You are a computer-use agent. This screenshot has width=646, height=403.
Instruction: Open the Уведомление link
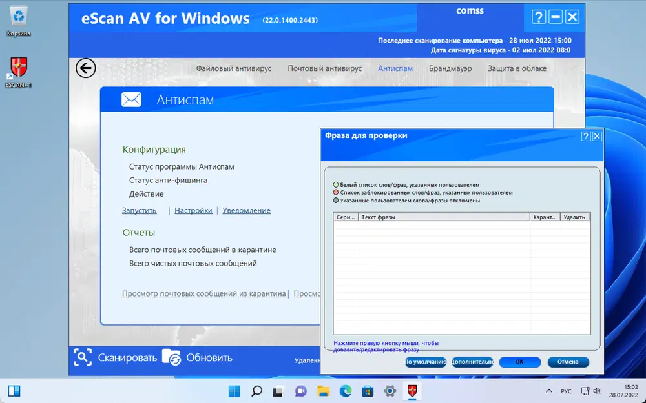tap(246, 211)
